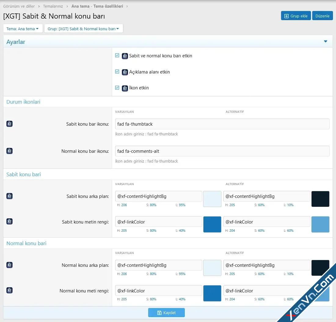This screenshot has height=322, width=336.
Task: Click XGT icon beside Sabit konu bar ikonu
Action: click(9, 124)
